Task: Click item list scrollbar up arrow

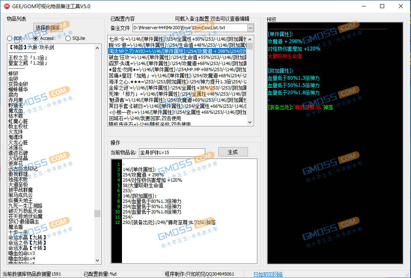Action: pyautogui.click(x=98, y=48)
